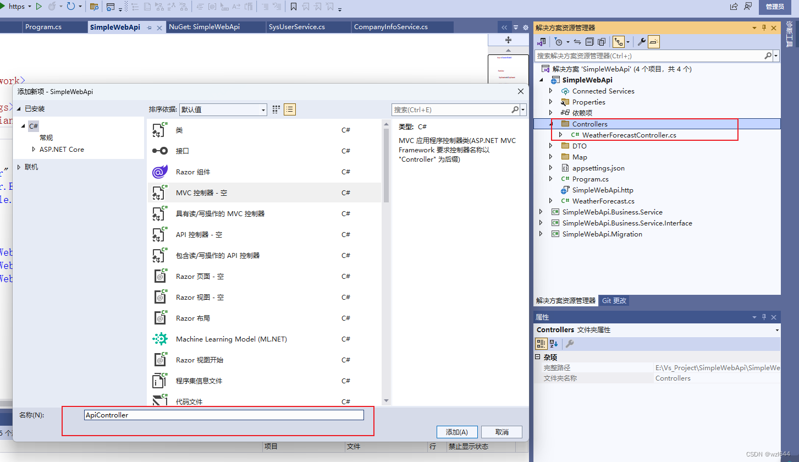This screenshot has width=799, height=462.
Task: Click template list scroll-down arrow
Action: click(386, 400)
